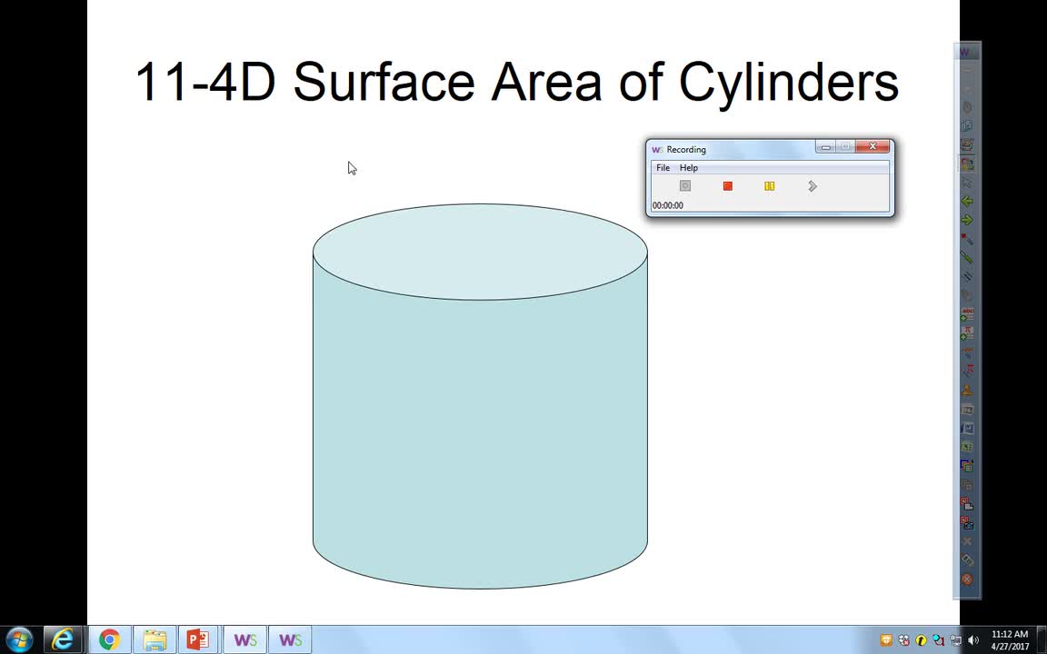1047x654 pixels.
Task: Click the Record button in the Recording window
Action: [684, 185]
